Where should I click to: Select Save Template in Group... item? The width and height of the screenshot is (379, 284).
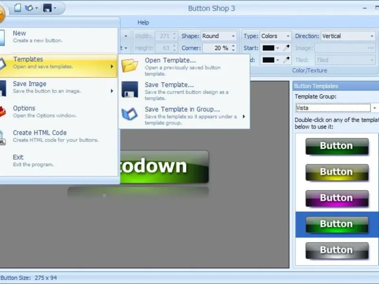pyautogui.click(x=184, y=115)
